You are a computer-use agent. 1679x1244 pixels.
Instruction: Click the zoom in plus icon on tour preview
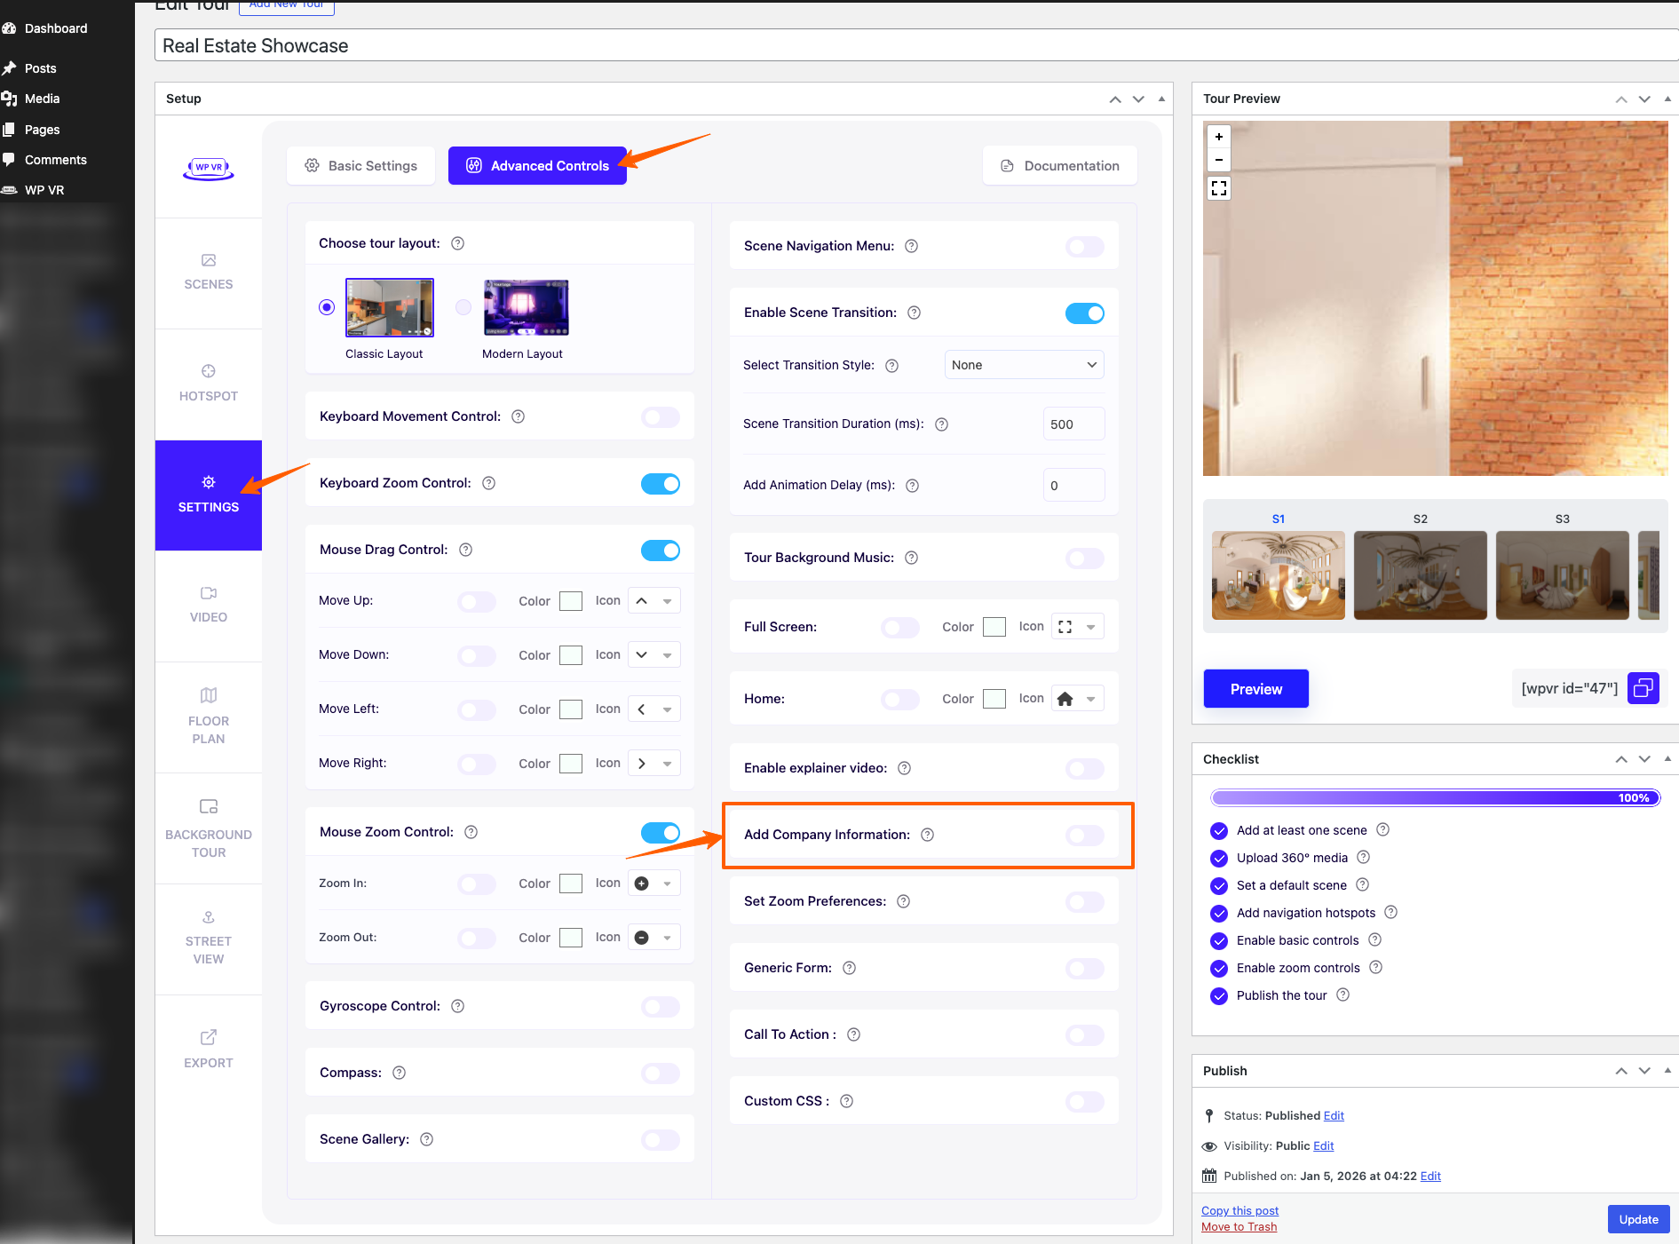(1219, 137)
